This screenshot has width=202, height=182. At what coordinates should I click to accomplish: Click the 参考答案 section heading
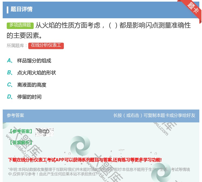pos(15,115)
